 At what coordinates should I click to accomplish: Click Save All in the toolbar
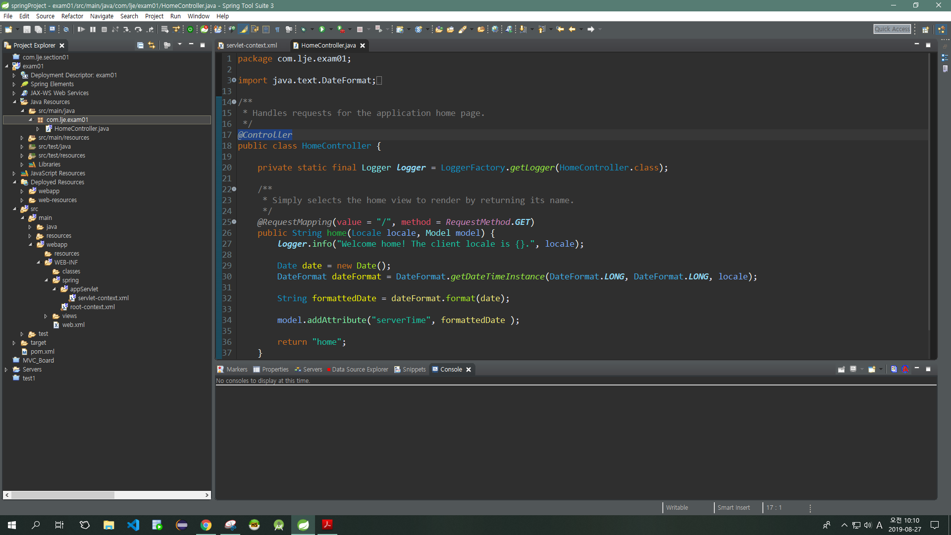[38, 29]
